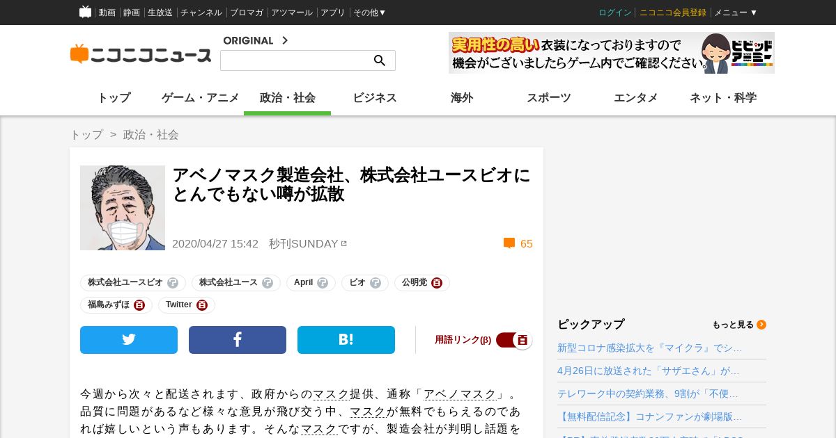Open pickup 【無料配信記念】コナンファンが劇場版…

(x=650, y=416)
